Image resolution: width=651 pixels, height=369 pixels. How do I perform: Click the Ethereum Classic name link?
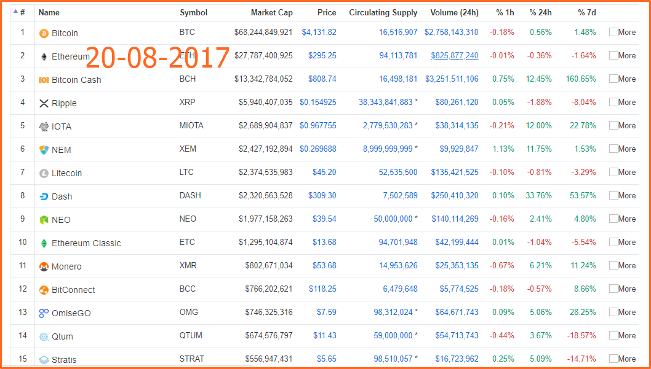86,244
